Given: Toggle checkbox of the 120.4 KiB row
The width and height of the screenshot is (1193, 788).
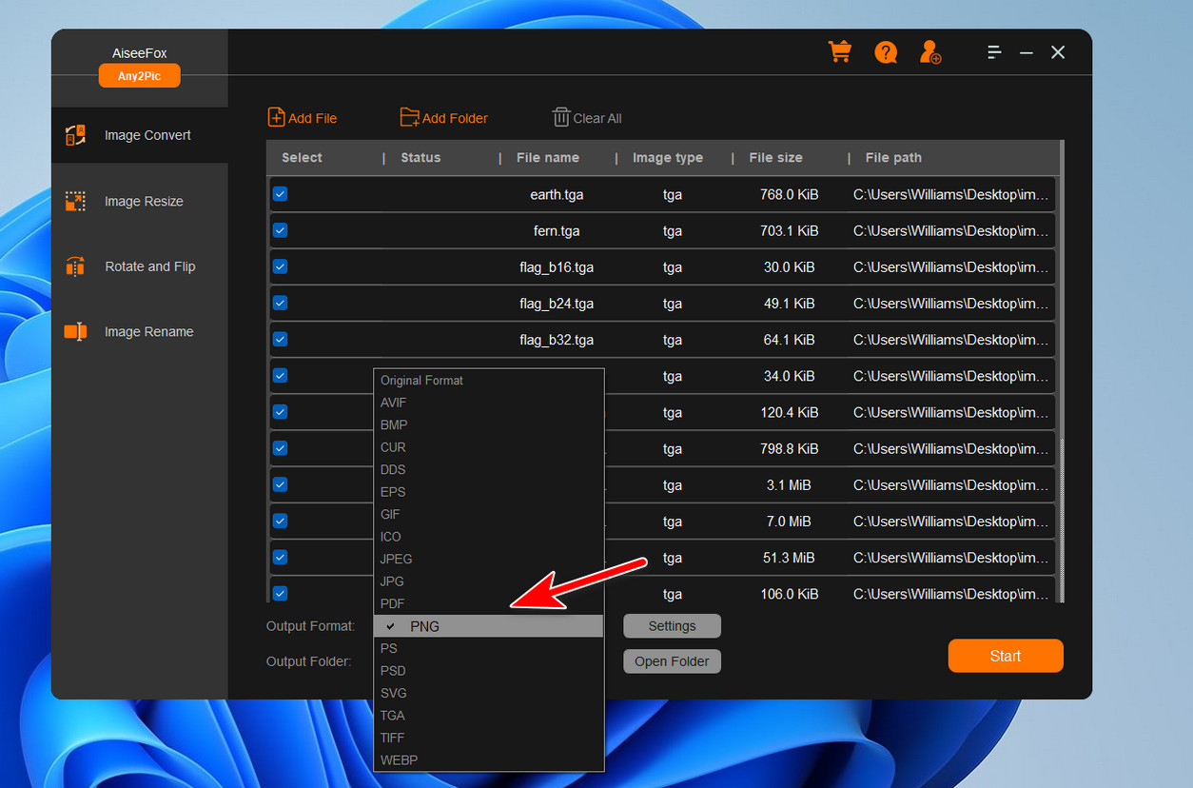Looking at the screenshot, I should pos(280,411).
